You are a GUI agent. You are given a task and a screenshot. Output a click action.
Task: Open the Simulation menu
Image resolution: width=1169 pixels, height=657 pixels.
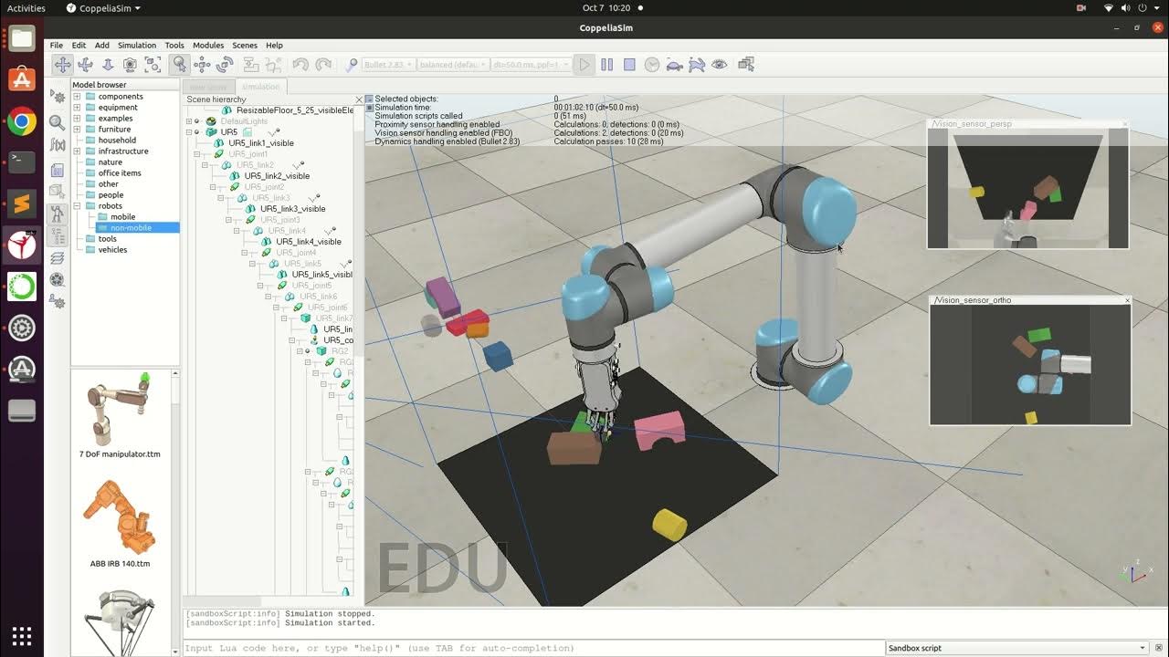(137, 45)
